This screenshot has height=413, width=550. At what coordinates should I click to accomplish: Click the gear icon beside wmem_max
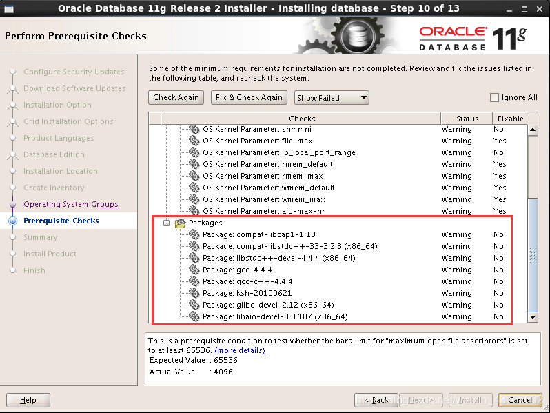point(194,199)
